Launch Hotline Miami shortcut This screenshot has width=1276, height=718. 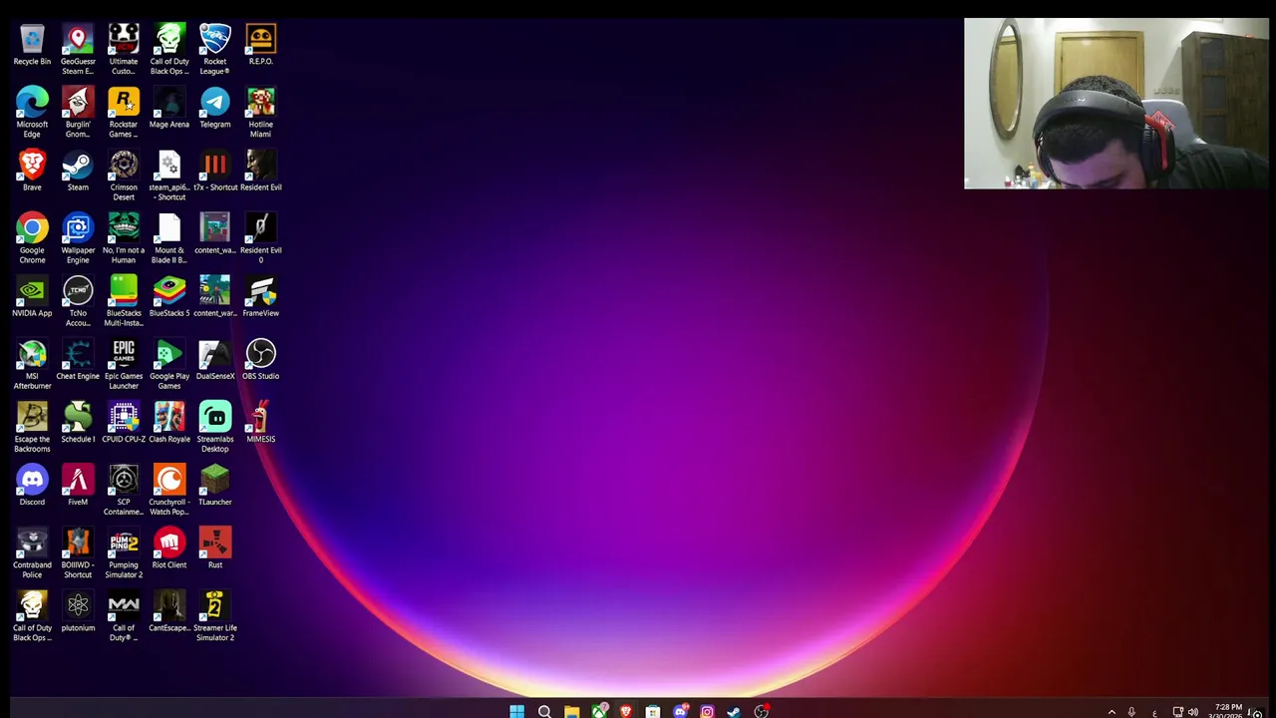(x=261, y=113)
